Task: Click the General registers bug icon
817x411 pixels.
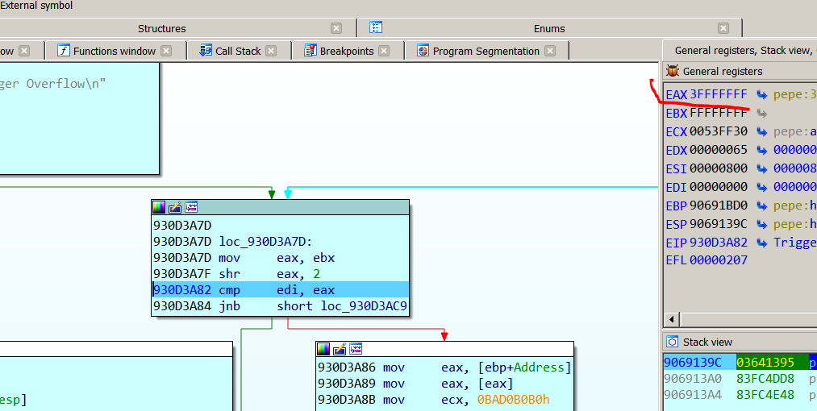Action: click(x=673, y=72)
